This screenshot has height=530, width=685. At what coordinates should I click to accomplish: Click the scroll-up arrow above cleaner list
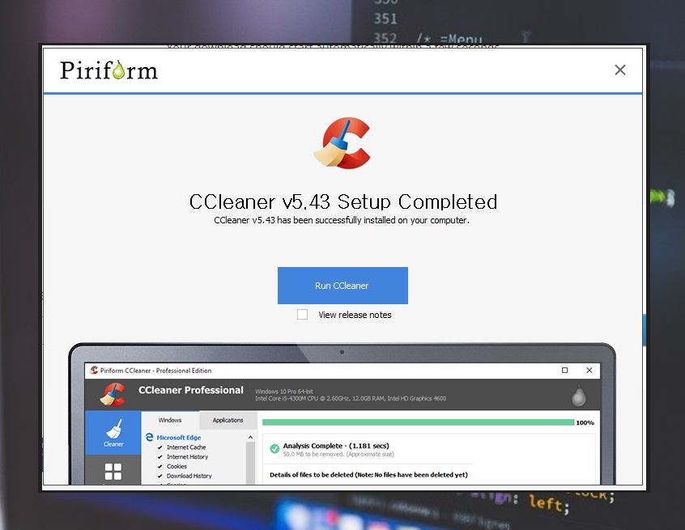coord(250,437)
